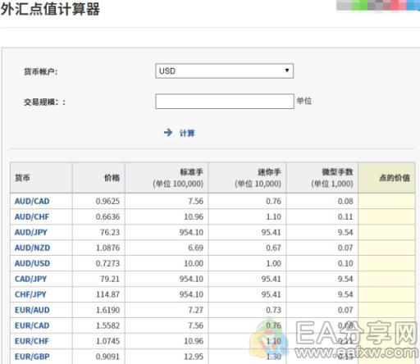
Task: Open the AUD/NZD currency pair link
Action: tap(32, 248)
